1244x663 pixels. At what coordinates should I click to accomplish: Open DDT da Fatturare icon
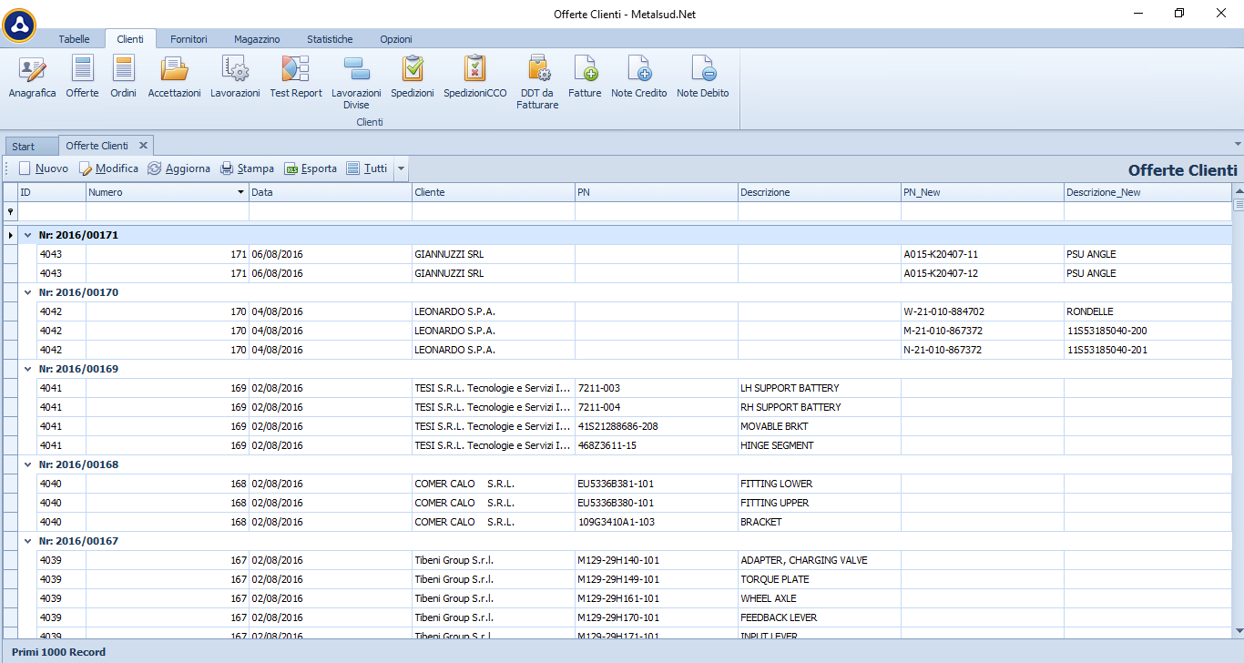pos(537,83)
